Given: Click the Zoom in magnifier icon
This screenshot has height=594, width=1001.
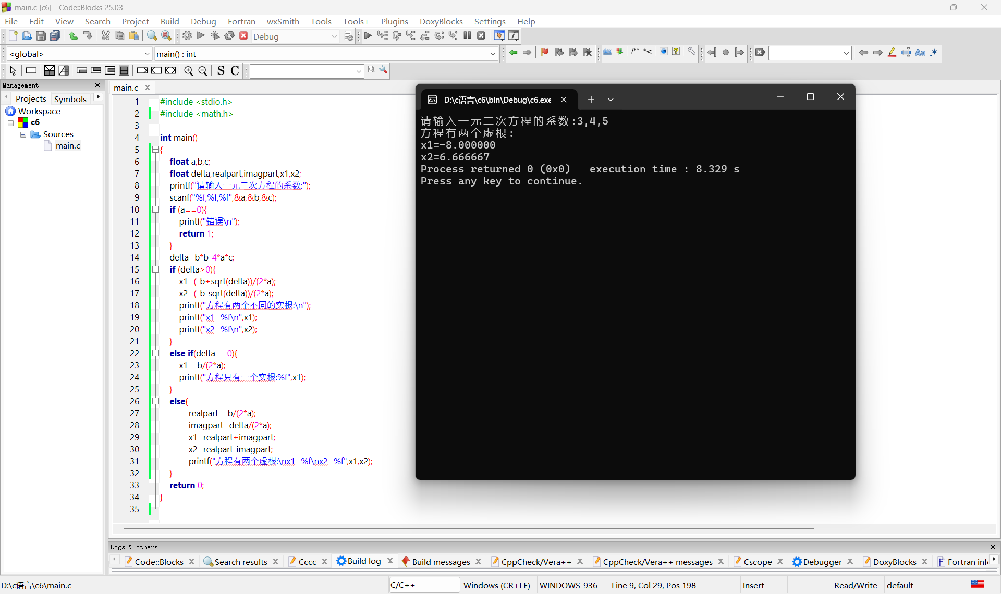Looking at the screenshot, I should coord(189,71).
